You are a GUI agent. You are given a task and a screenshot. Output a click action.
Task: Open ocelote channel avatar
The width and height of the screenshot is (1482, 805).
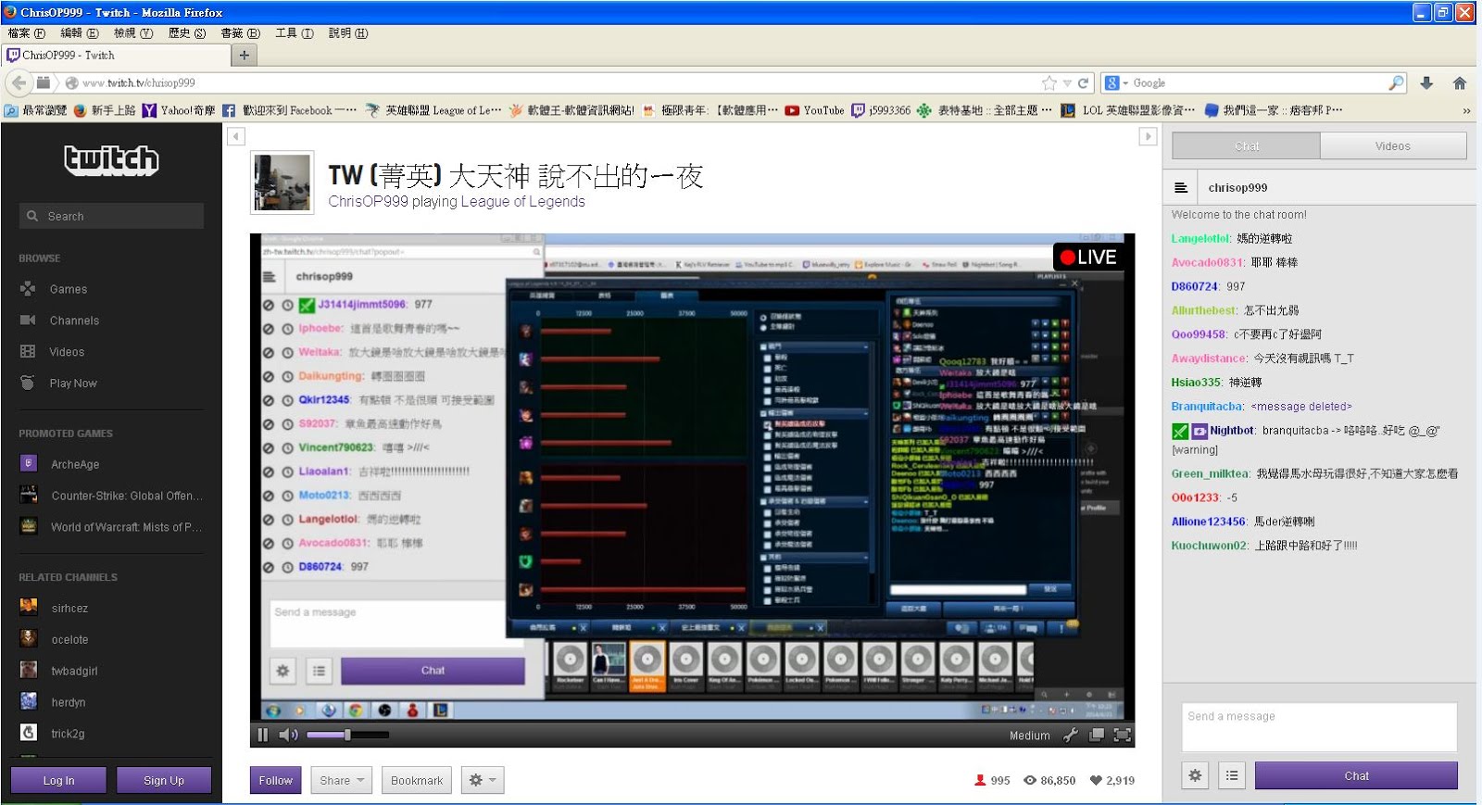click(x=29, y=639)
